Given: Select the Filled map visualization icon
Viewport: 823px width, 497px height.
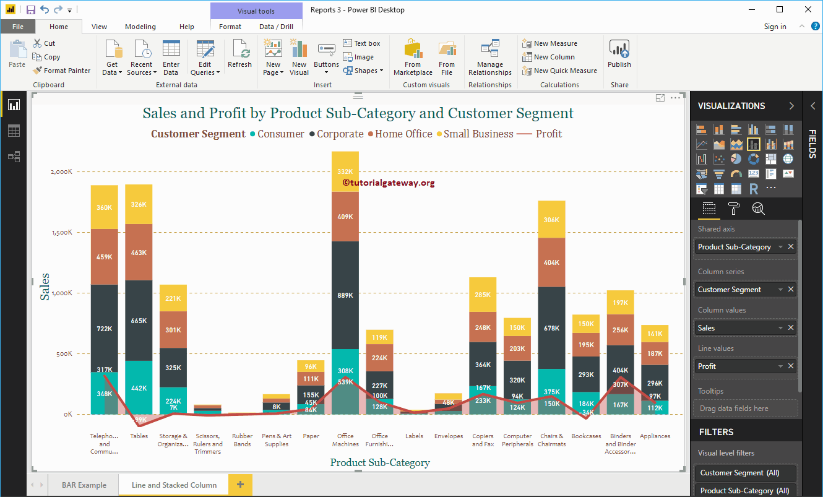Looking at the screenshot, I should pos(701,173).
